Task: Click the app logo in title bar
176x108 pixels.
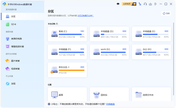Action: (x=4, y=4)
